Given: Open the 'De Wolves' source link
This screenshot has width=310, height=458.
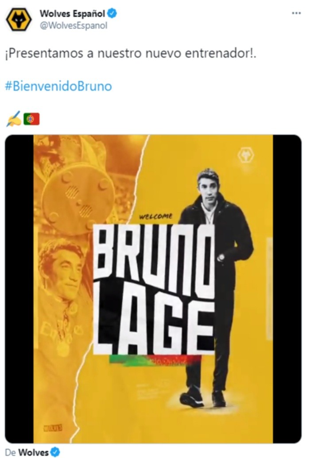Looking at the screenshot, I should [x=27, y=452].
